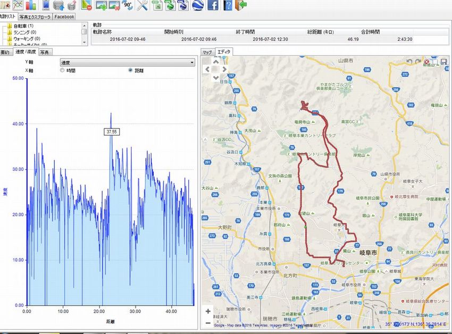The height and width of the screenshot is (334, 452).
Task: Click the track list scrollbar thumb
Action: click(x=84, y=31)
